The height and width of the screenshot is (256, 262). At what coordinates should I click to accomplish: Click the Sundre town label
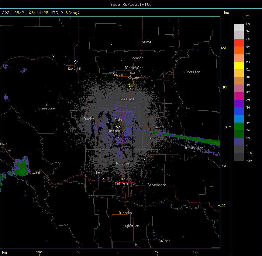pyautogui.click(x=89, y=119)
